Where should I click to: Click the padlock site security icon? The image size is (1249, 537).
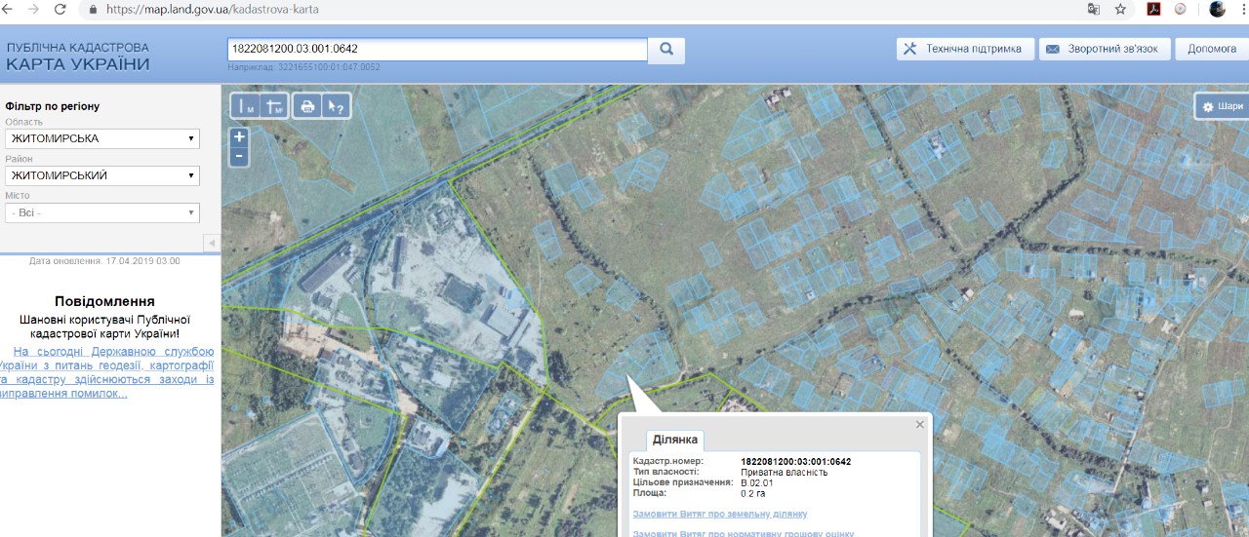[x=94, y=9]
